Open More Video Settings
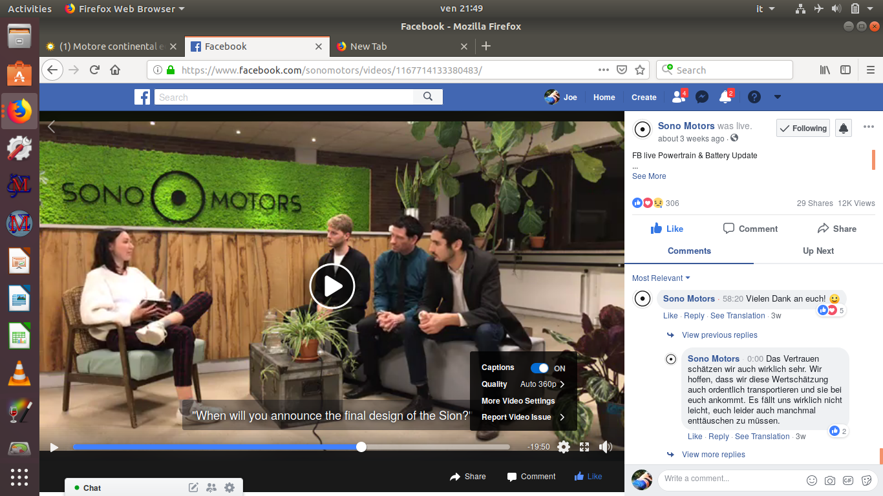This screenshot has height=496, width=883. point(518,400)
